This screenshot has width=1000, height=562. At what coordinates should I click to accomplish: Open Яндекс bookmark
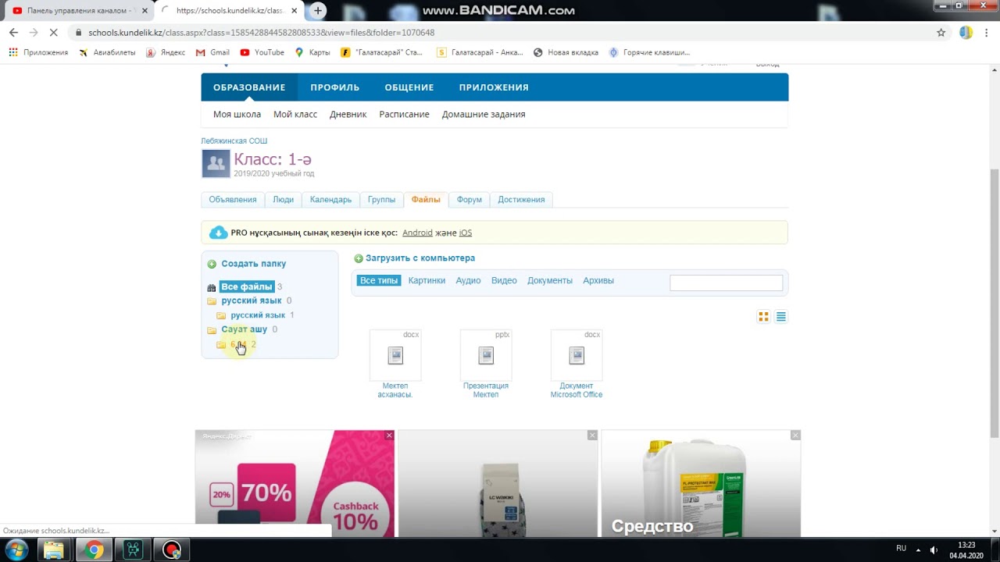[x=166, y=52]
